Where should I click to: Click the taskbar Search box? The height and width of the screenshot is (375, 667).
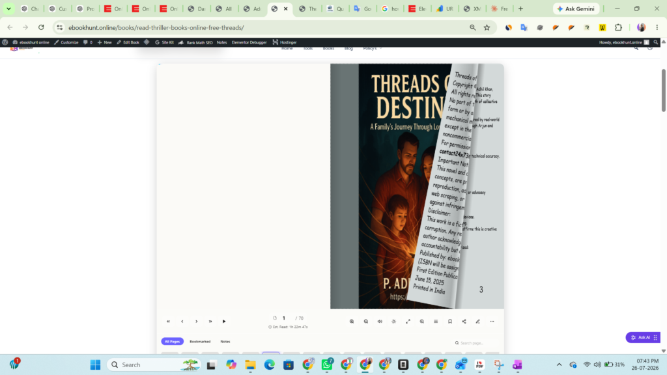[154, 365]
